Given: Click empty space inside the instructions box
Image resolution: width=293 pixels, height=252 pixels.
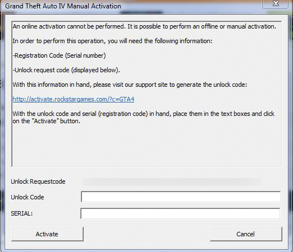Looking at the screenshot, I should (x=146, y=146).
